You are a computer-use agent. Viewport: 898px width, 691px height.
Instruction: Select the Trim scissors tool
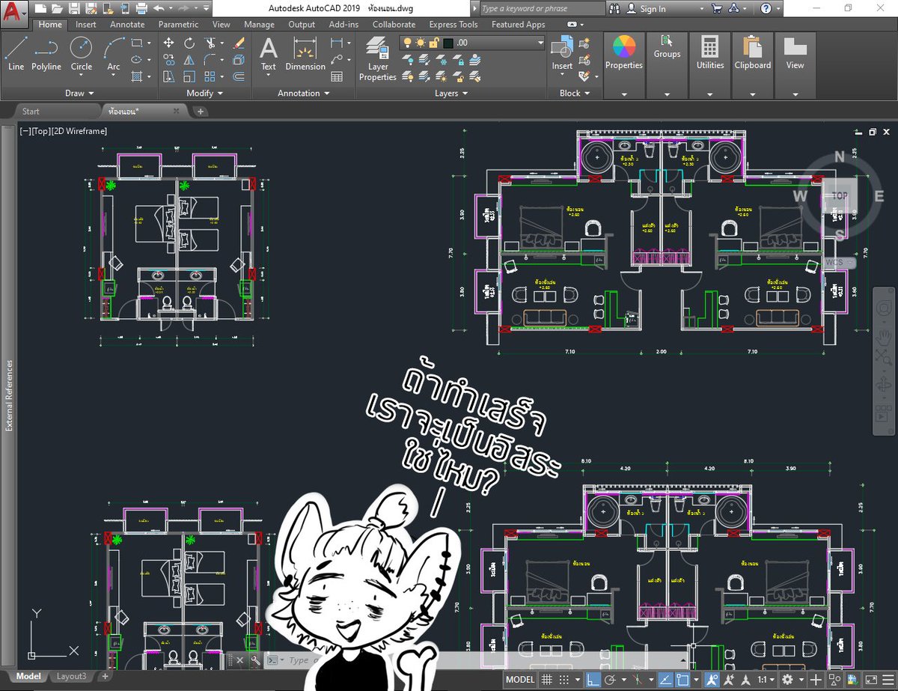coord(210,43)
